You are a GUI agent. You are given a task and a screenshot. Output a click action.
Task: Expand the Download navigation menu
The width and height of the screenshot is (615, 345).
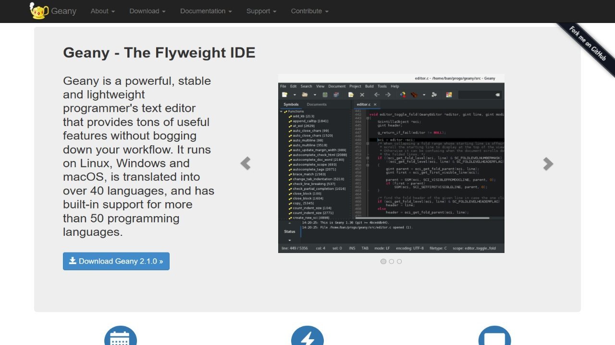[148, 11]
